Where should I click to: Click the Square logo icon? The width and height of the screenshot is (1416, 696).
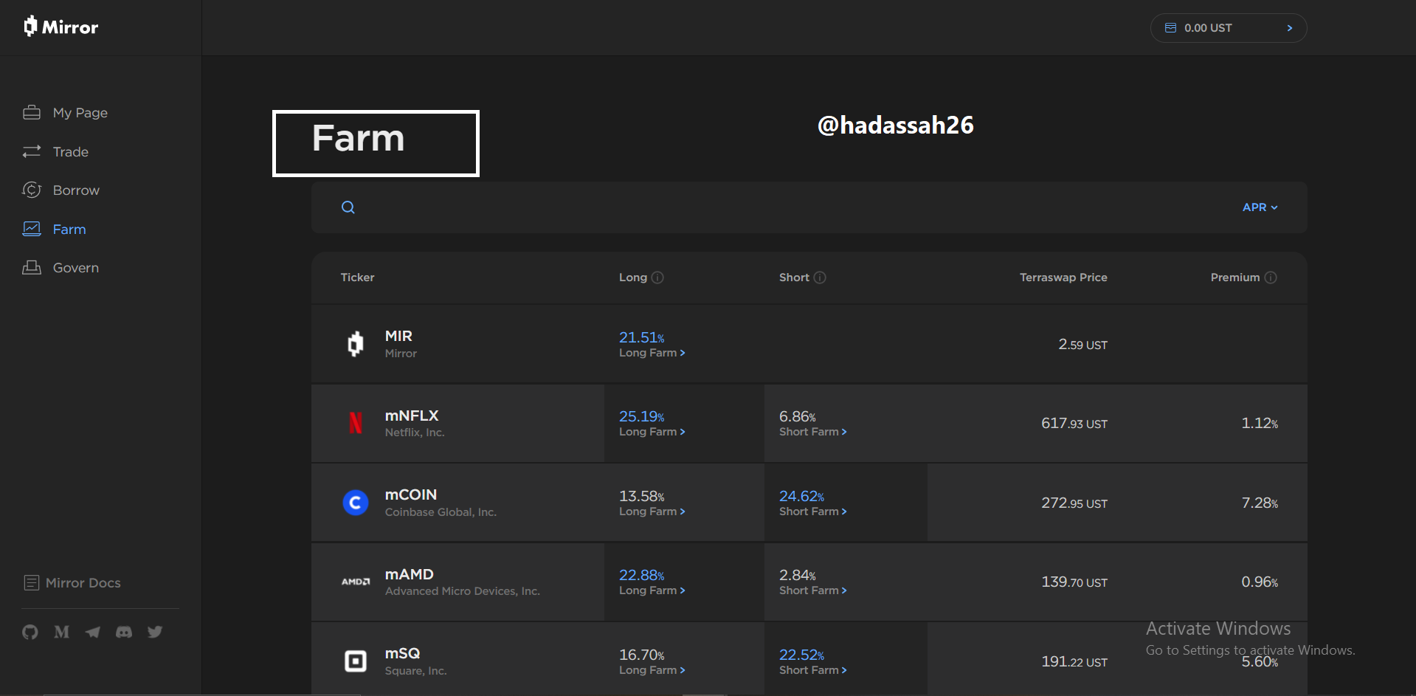(x=356, y=661)
